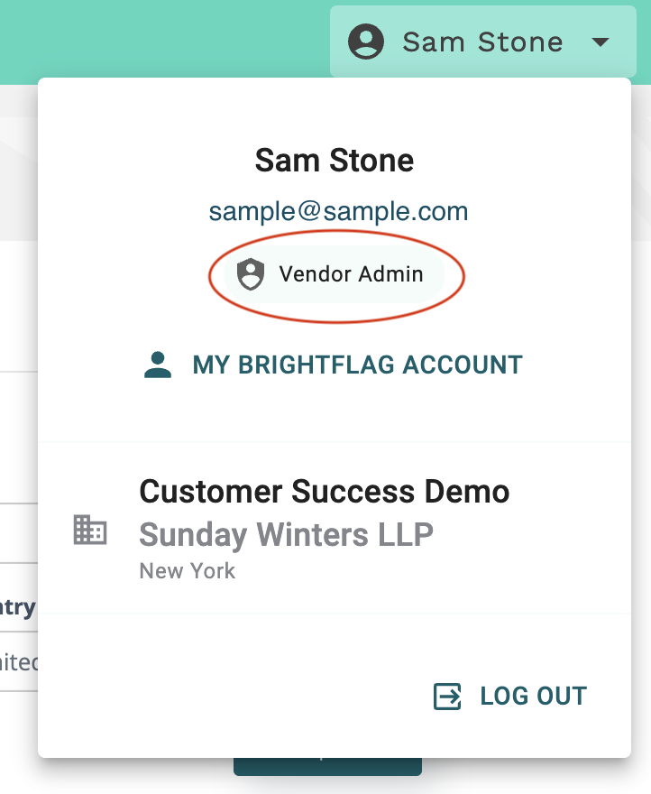
Task: Click the truncated table cell under country column
Action: pyautogui.click(x=19, y=662)
